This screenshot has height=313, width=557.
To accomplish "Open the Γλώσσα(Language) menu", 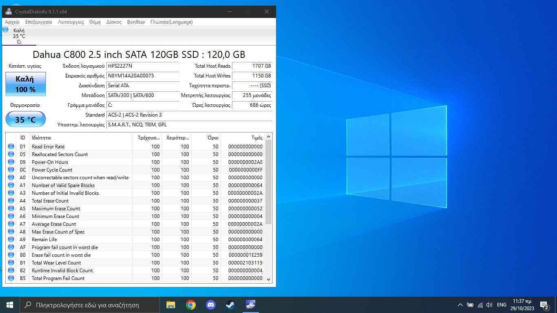I will coord(172,22).
